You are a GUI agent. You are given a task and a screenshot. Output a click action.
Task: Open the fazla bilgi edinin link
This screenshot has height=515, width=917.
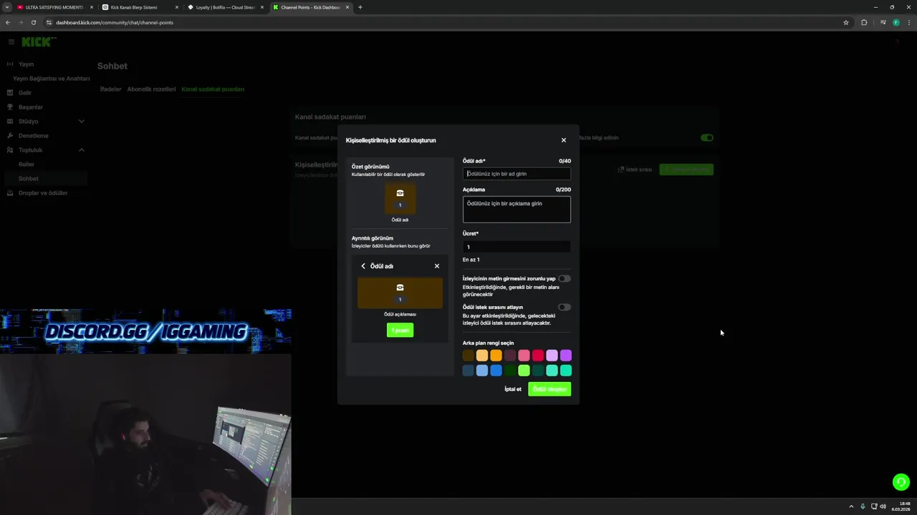point(597,137)
